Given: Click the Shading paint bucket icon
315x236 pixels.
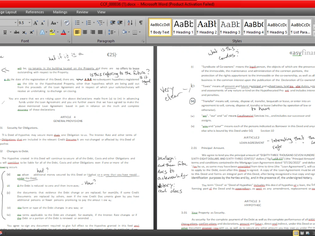Looking at the screenshot, I should tap(124, 32).
